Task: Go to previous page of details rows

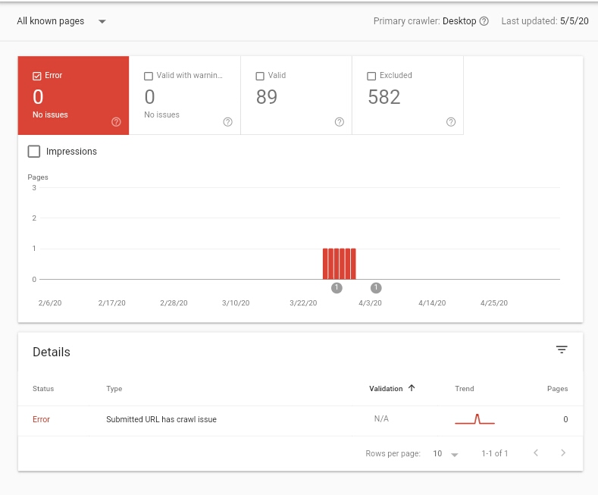Action: (536, 453)
